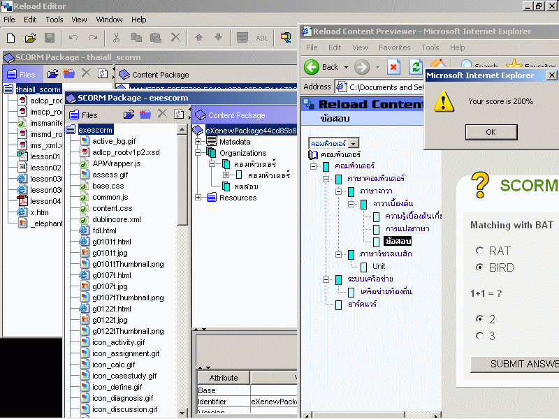Click the Refresh icon in Internet Explorer
Screen dimensions: 559x419
(416, 67)
